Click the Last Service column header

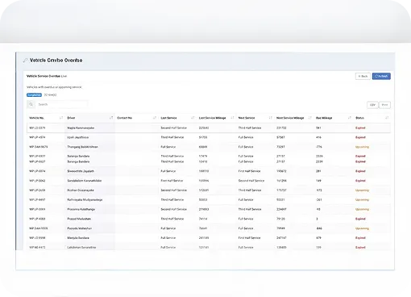coord(168,118)
